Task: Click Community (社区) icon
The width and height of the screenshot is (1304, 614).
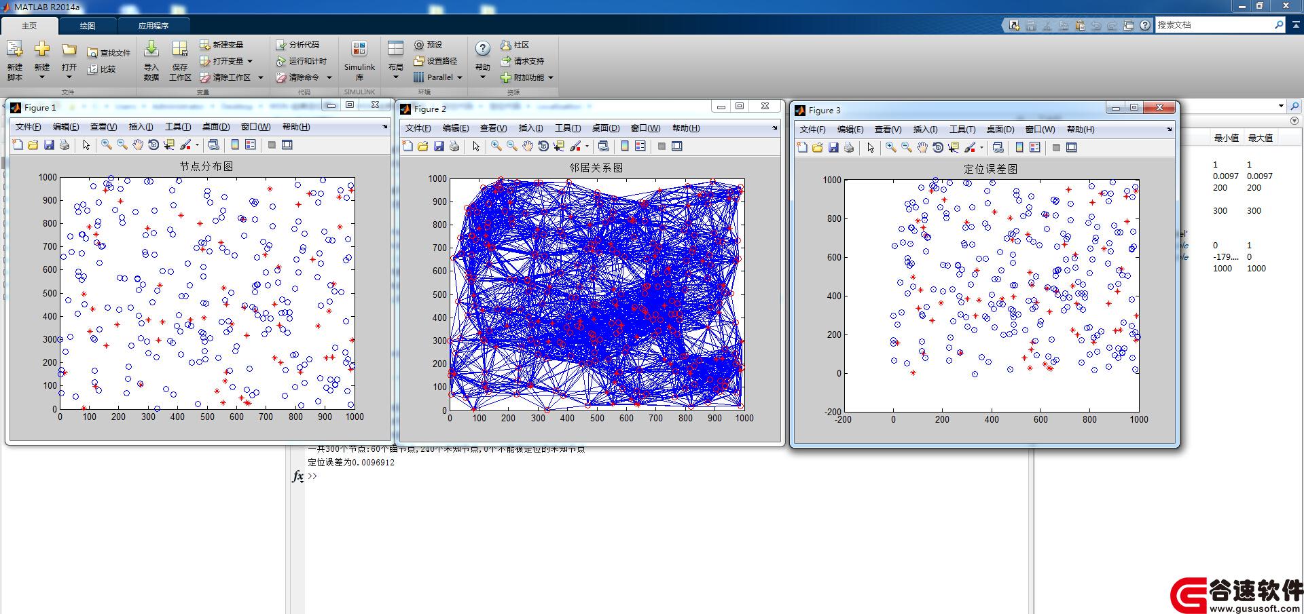Action: point(505,45)
